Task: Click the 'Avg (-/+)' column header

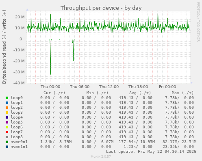Action: [140, 93]
